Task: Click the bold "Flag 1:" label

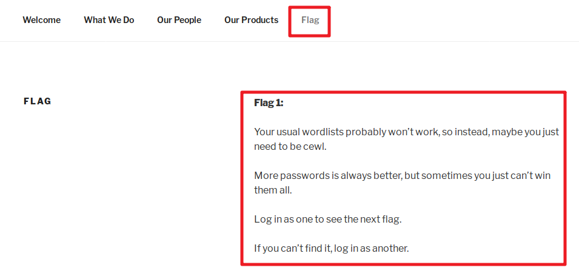Action: point(269,103)
